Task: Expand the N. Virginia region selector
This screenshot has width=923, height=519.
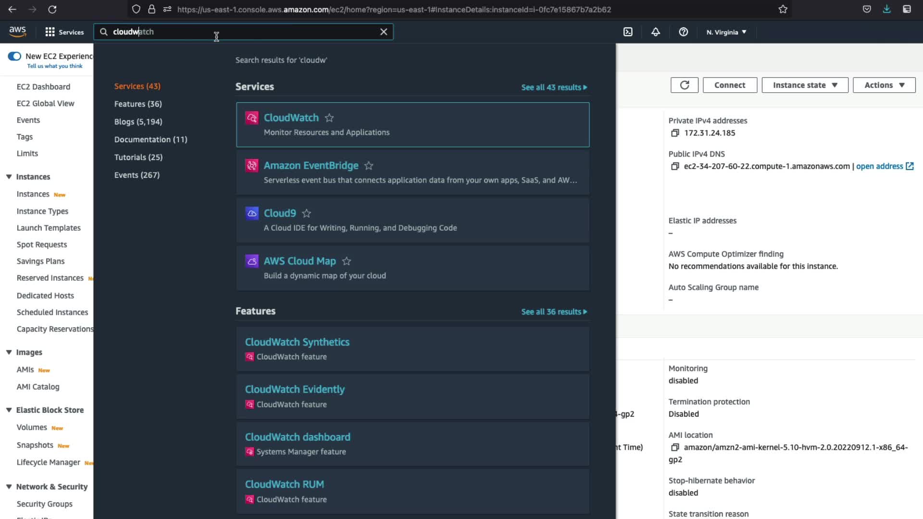Action: point(726,32)
